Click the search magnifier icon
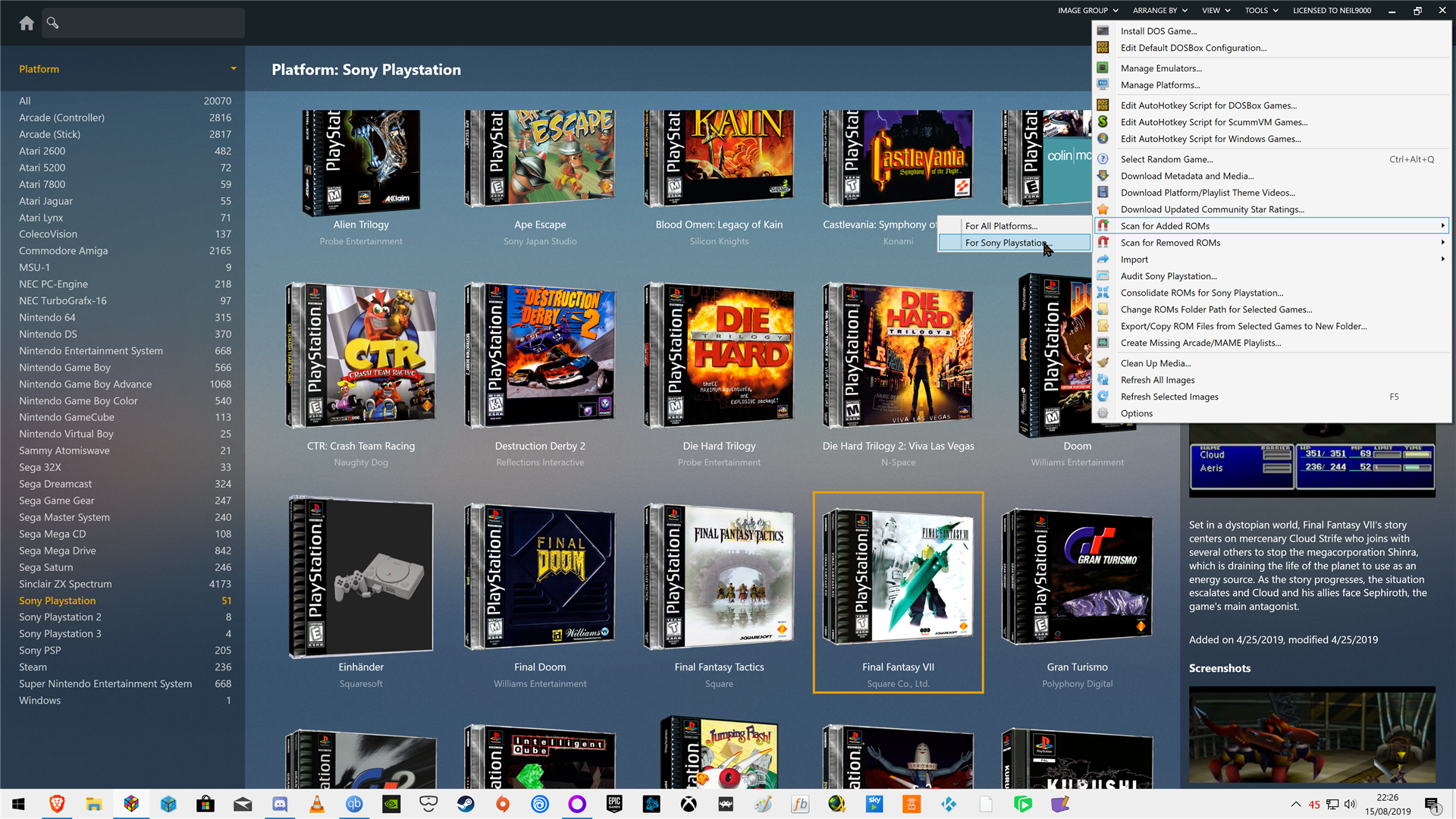 pyautogui.click(x=52, y=23)
